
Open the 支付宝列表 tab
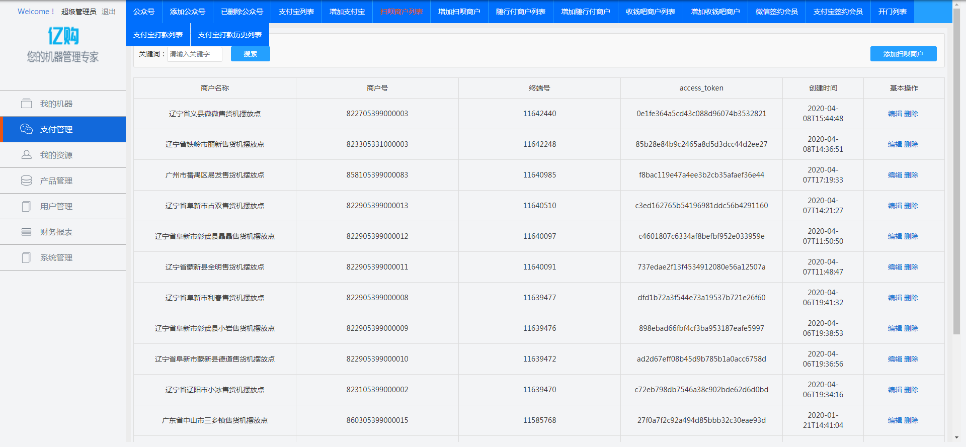[x=296, y=12]
